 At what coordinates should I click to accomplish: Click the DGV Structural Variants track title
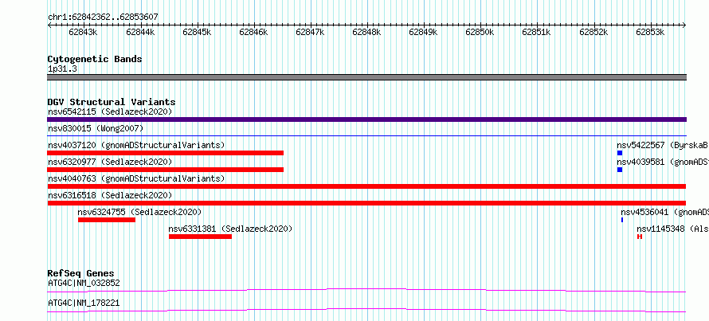coord(112,102)
